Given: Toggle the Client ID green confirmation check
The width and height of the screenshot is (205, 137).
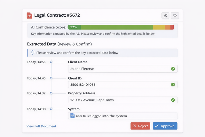Looking at the screenshot, I should pyautogui.click(x=173, y=84).
